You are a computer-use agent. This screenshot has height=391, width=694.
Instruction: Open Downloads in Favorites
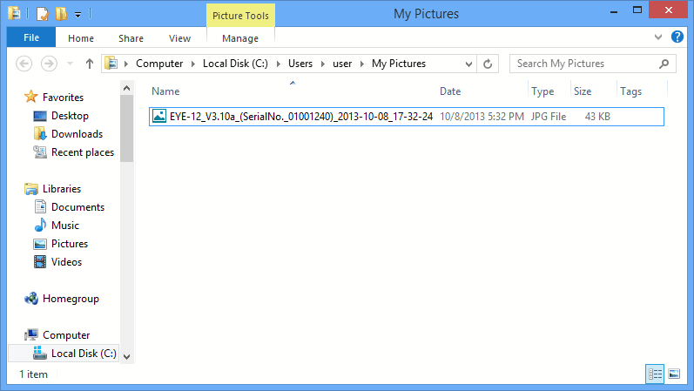pyautogui.click(x=77, y=134)
